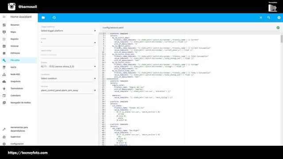Click the Search entity input field
This screenshot has height=159, width=283.
click(68, 55)
